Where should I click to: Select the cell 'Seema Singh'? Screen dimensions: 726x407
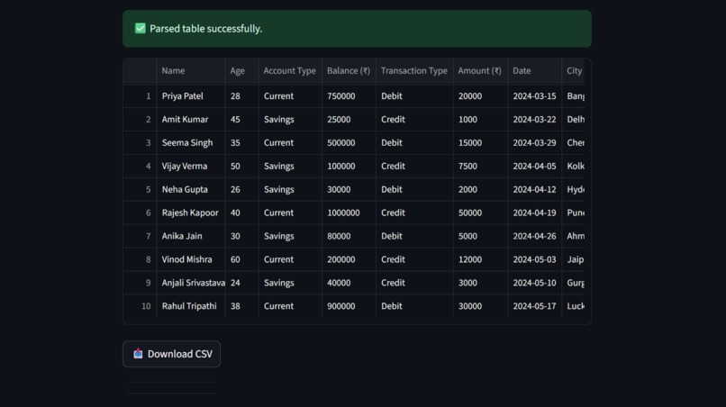pos(191,142)
